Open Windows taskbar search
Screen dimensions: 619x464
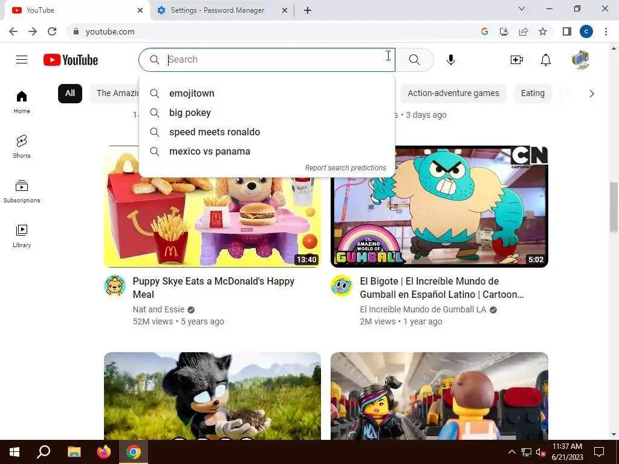click(44, 452)
